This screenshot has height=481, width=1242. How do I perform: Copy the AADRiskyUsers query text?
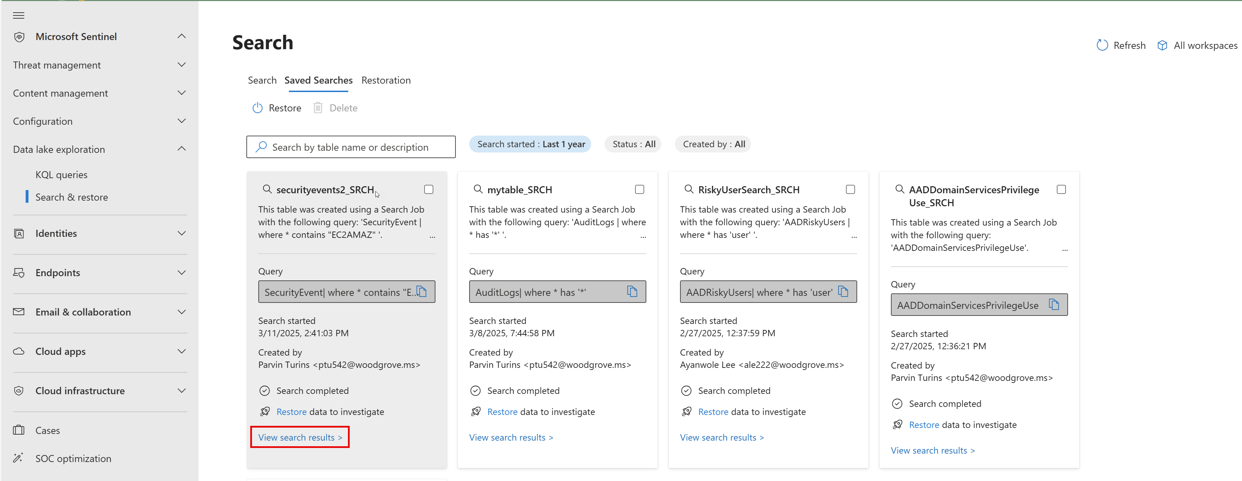[843, 292]
